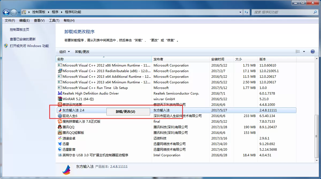Click the Visual C++ Run Time Lib Setup icon

60,88
